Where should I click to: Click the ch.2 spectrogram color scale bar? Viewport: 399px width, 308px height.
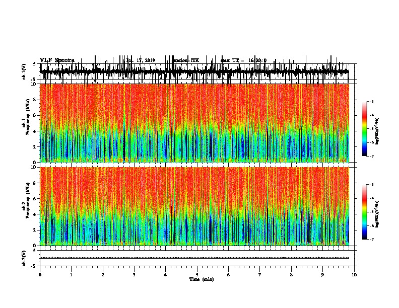364,212
